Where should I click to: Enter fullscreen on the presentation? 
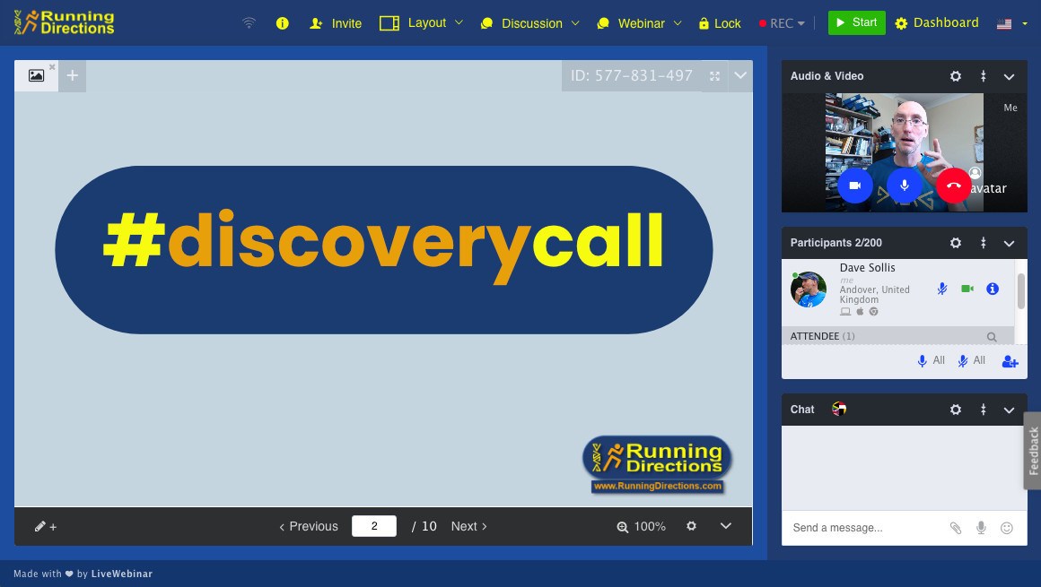(714, 76)
